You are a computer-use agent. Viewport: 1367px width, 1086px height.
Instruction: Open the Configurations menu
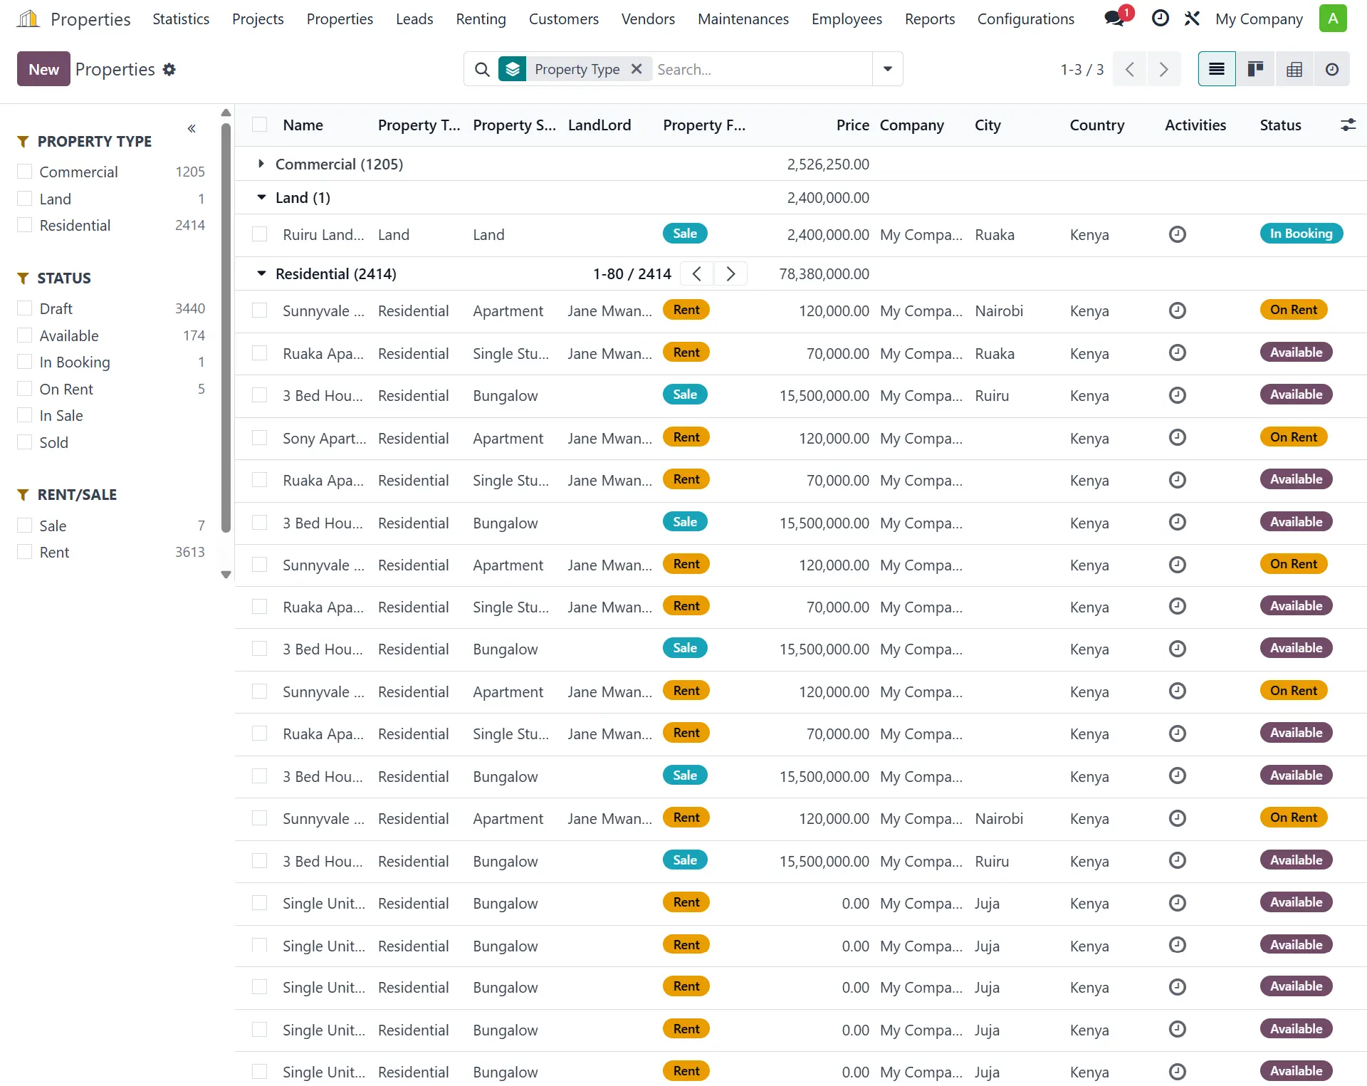pyautogui.click(x=1025, y=19)
